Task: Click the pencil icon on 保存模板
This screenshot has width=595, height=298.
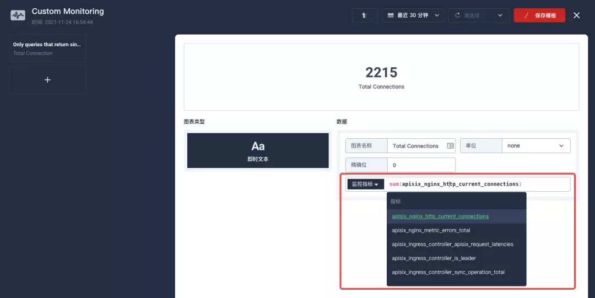Action: point(526,15)
